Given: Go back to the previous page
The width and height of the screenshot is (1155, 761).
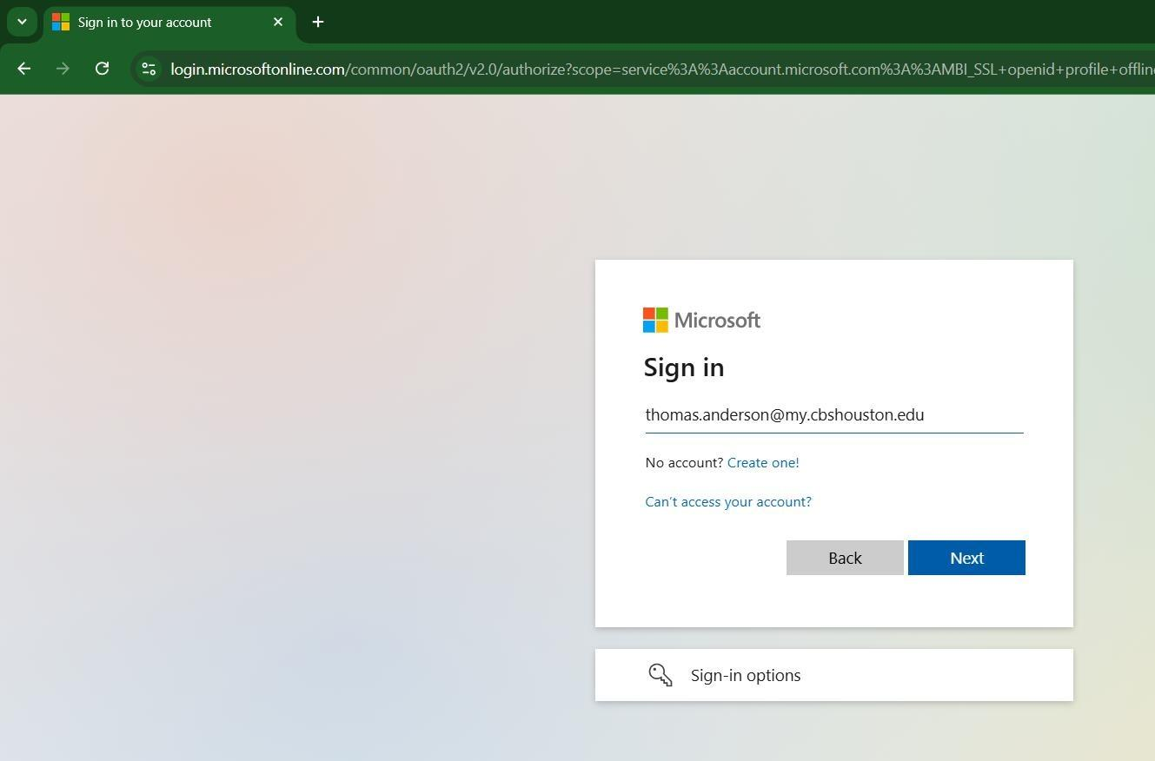Looking at the screenshot, I should tap(24, 69).
